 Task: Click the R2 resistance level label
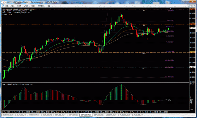[144, 10]
